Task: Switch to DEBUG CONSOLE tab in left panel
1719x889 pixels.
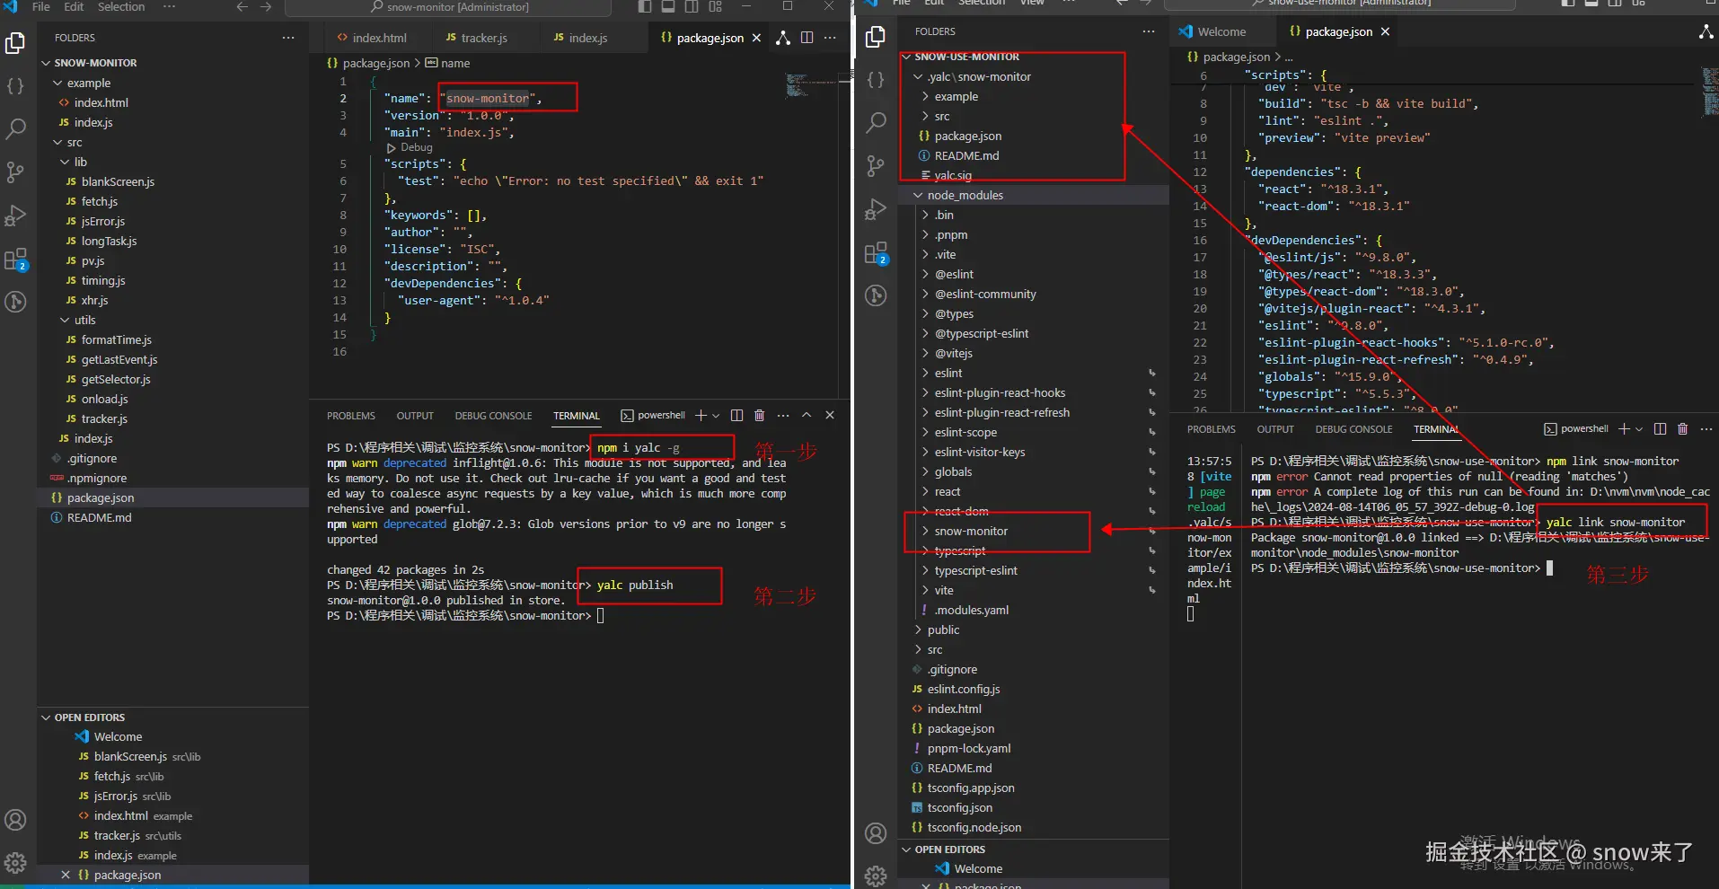Action: tap(493, 416)
